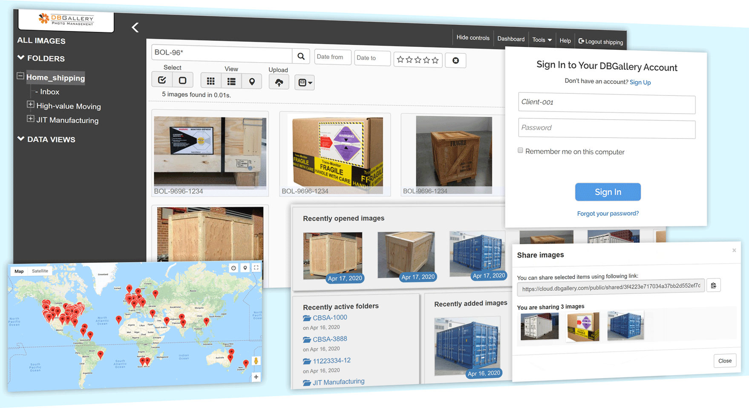This screenshot has width=749, height=408.
Task: Click the search magnifier icon
Action: (301, 56)
